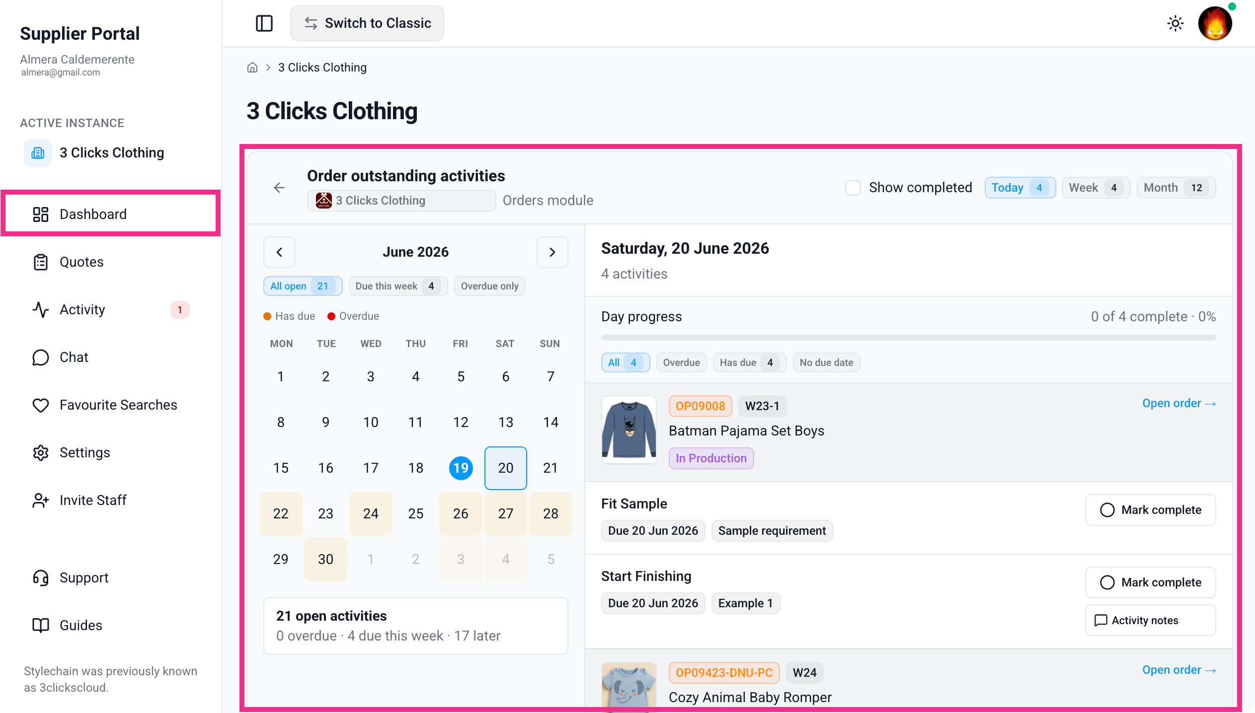Select calendar day 20 of June

click(506, 468)
